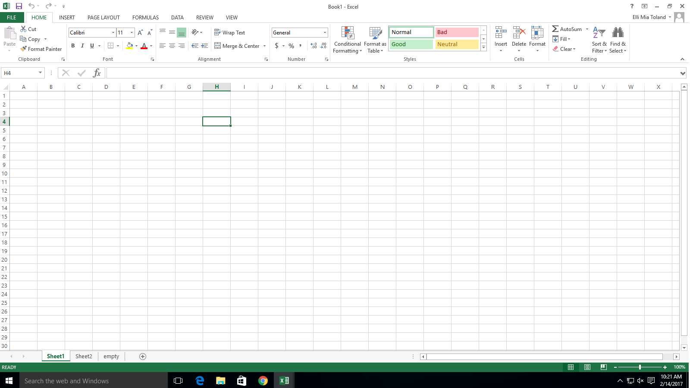Collapse the ribbon

click(682, 59)
